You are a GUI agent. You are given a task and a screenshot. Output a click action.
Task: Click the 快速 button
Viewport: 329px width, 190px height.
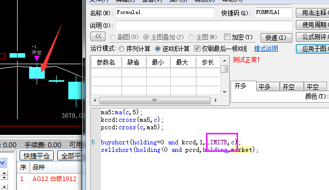click(x=276, y=38)
